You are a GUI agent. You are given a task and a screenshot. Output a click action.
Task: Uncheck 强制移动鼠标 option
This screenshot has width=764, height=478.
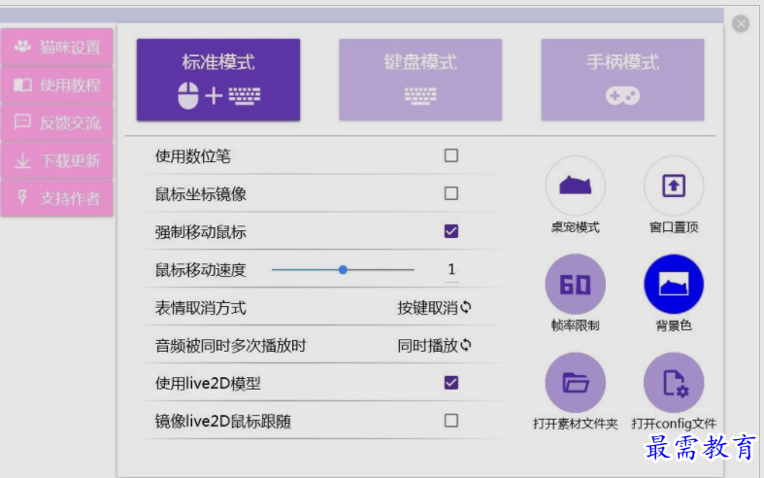tap(451, 231)
